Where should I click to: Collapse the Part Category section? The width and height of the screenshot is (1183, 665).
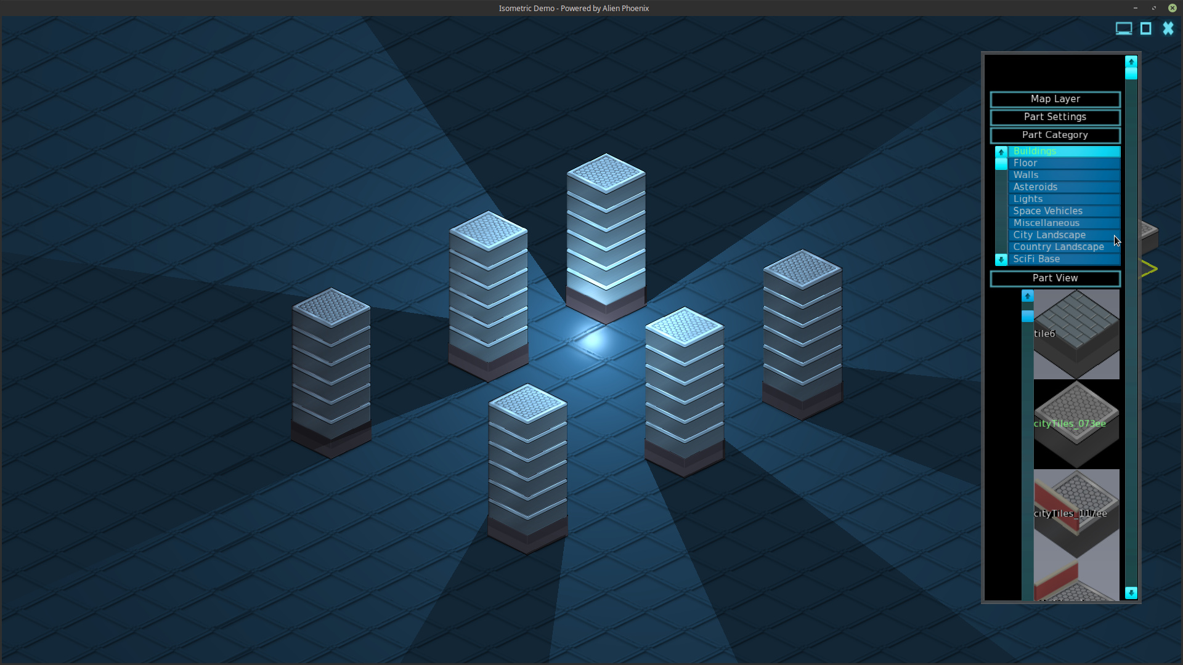point(1055,135)
